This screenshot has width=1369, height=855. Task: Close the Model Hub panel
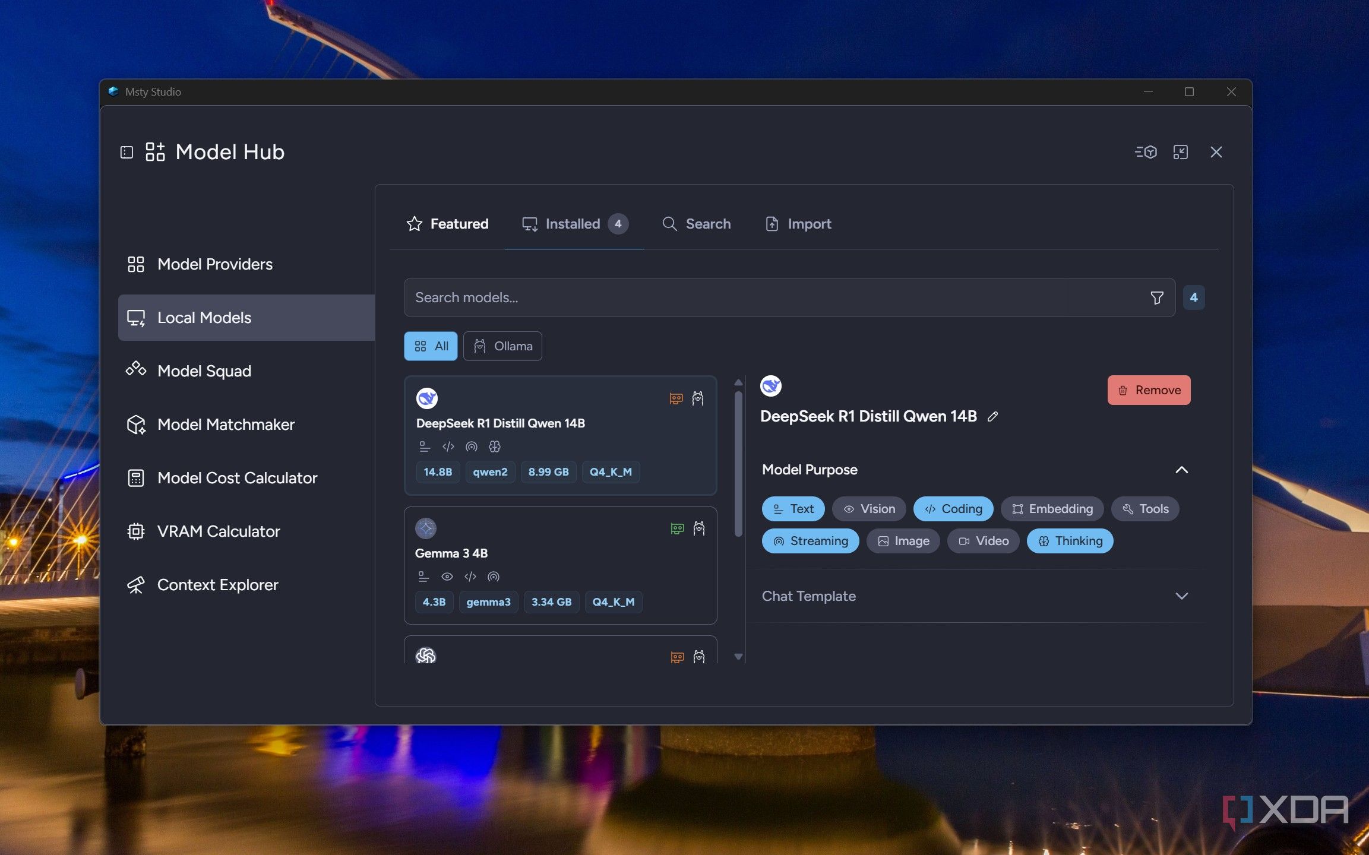pos(1216,152)
